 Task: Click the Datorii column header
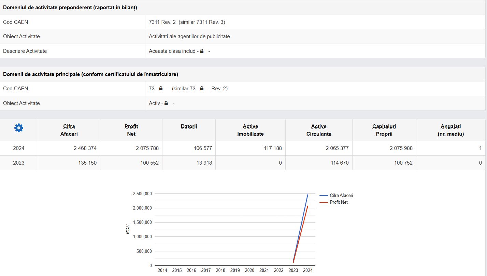[x=189, y=127]
